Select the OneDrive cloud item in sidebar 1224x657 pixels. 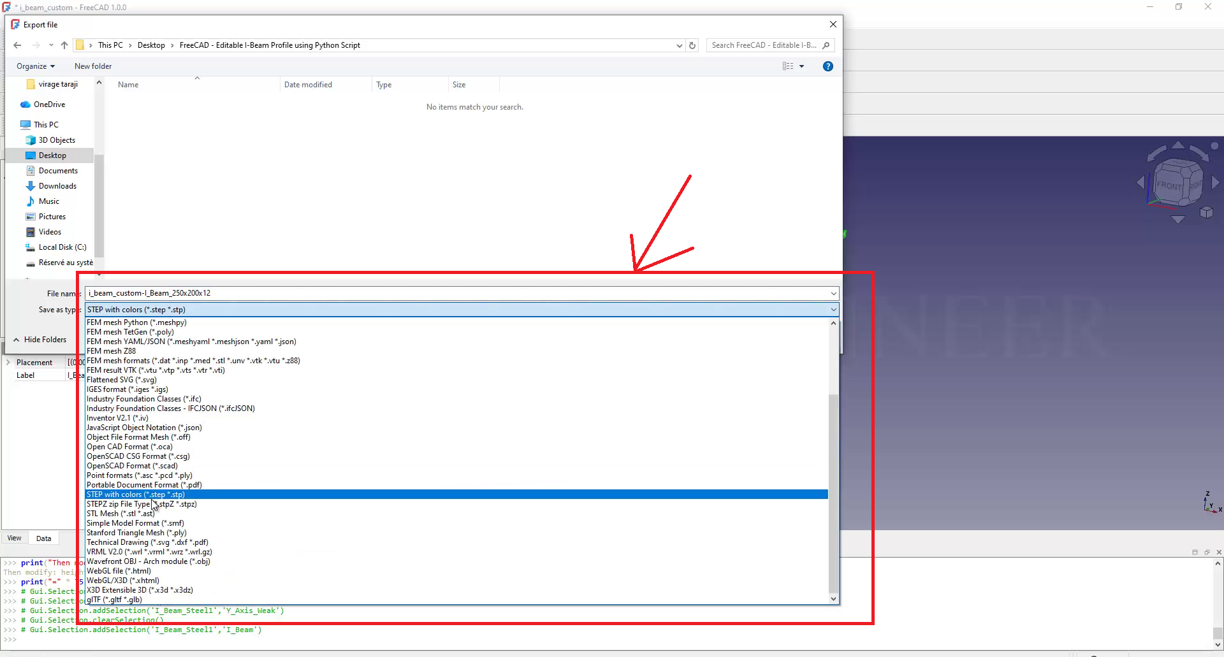click(49, 105)
